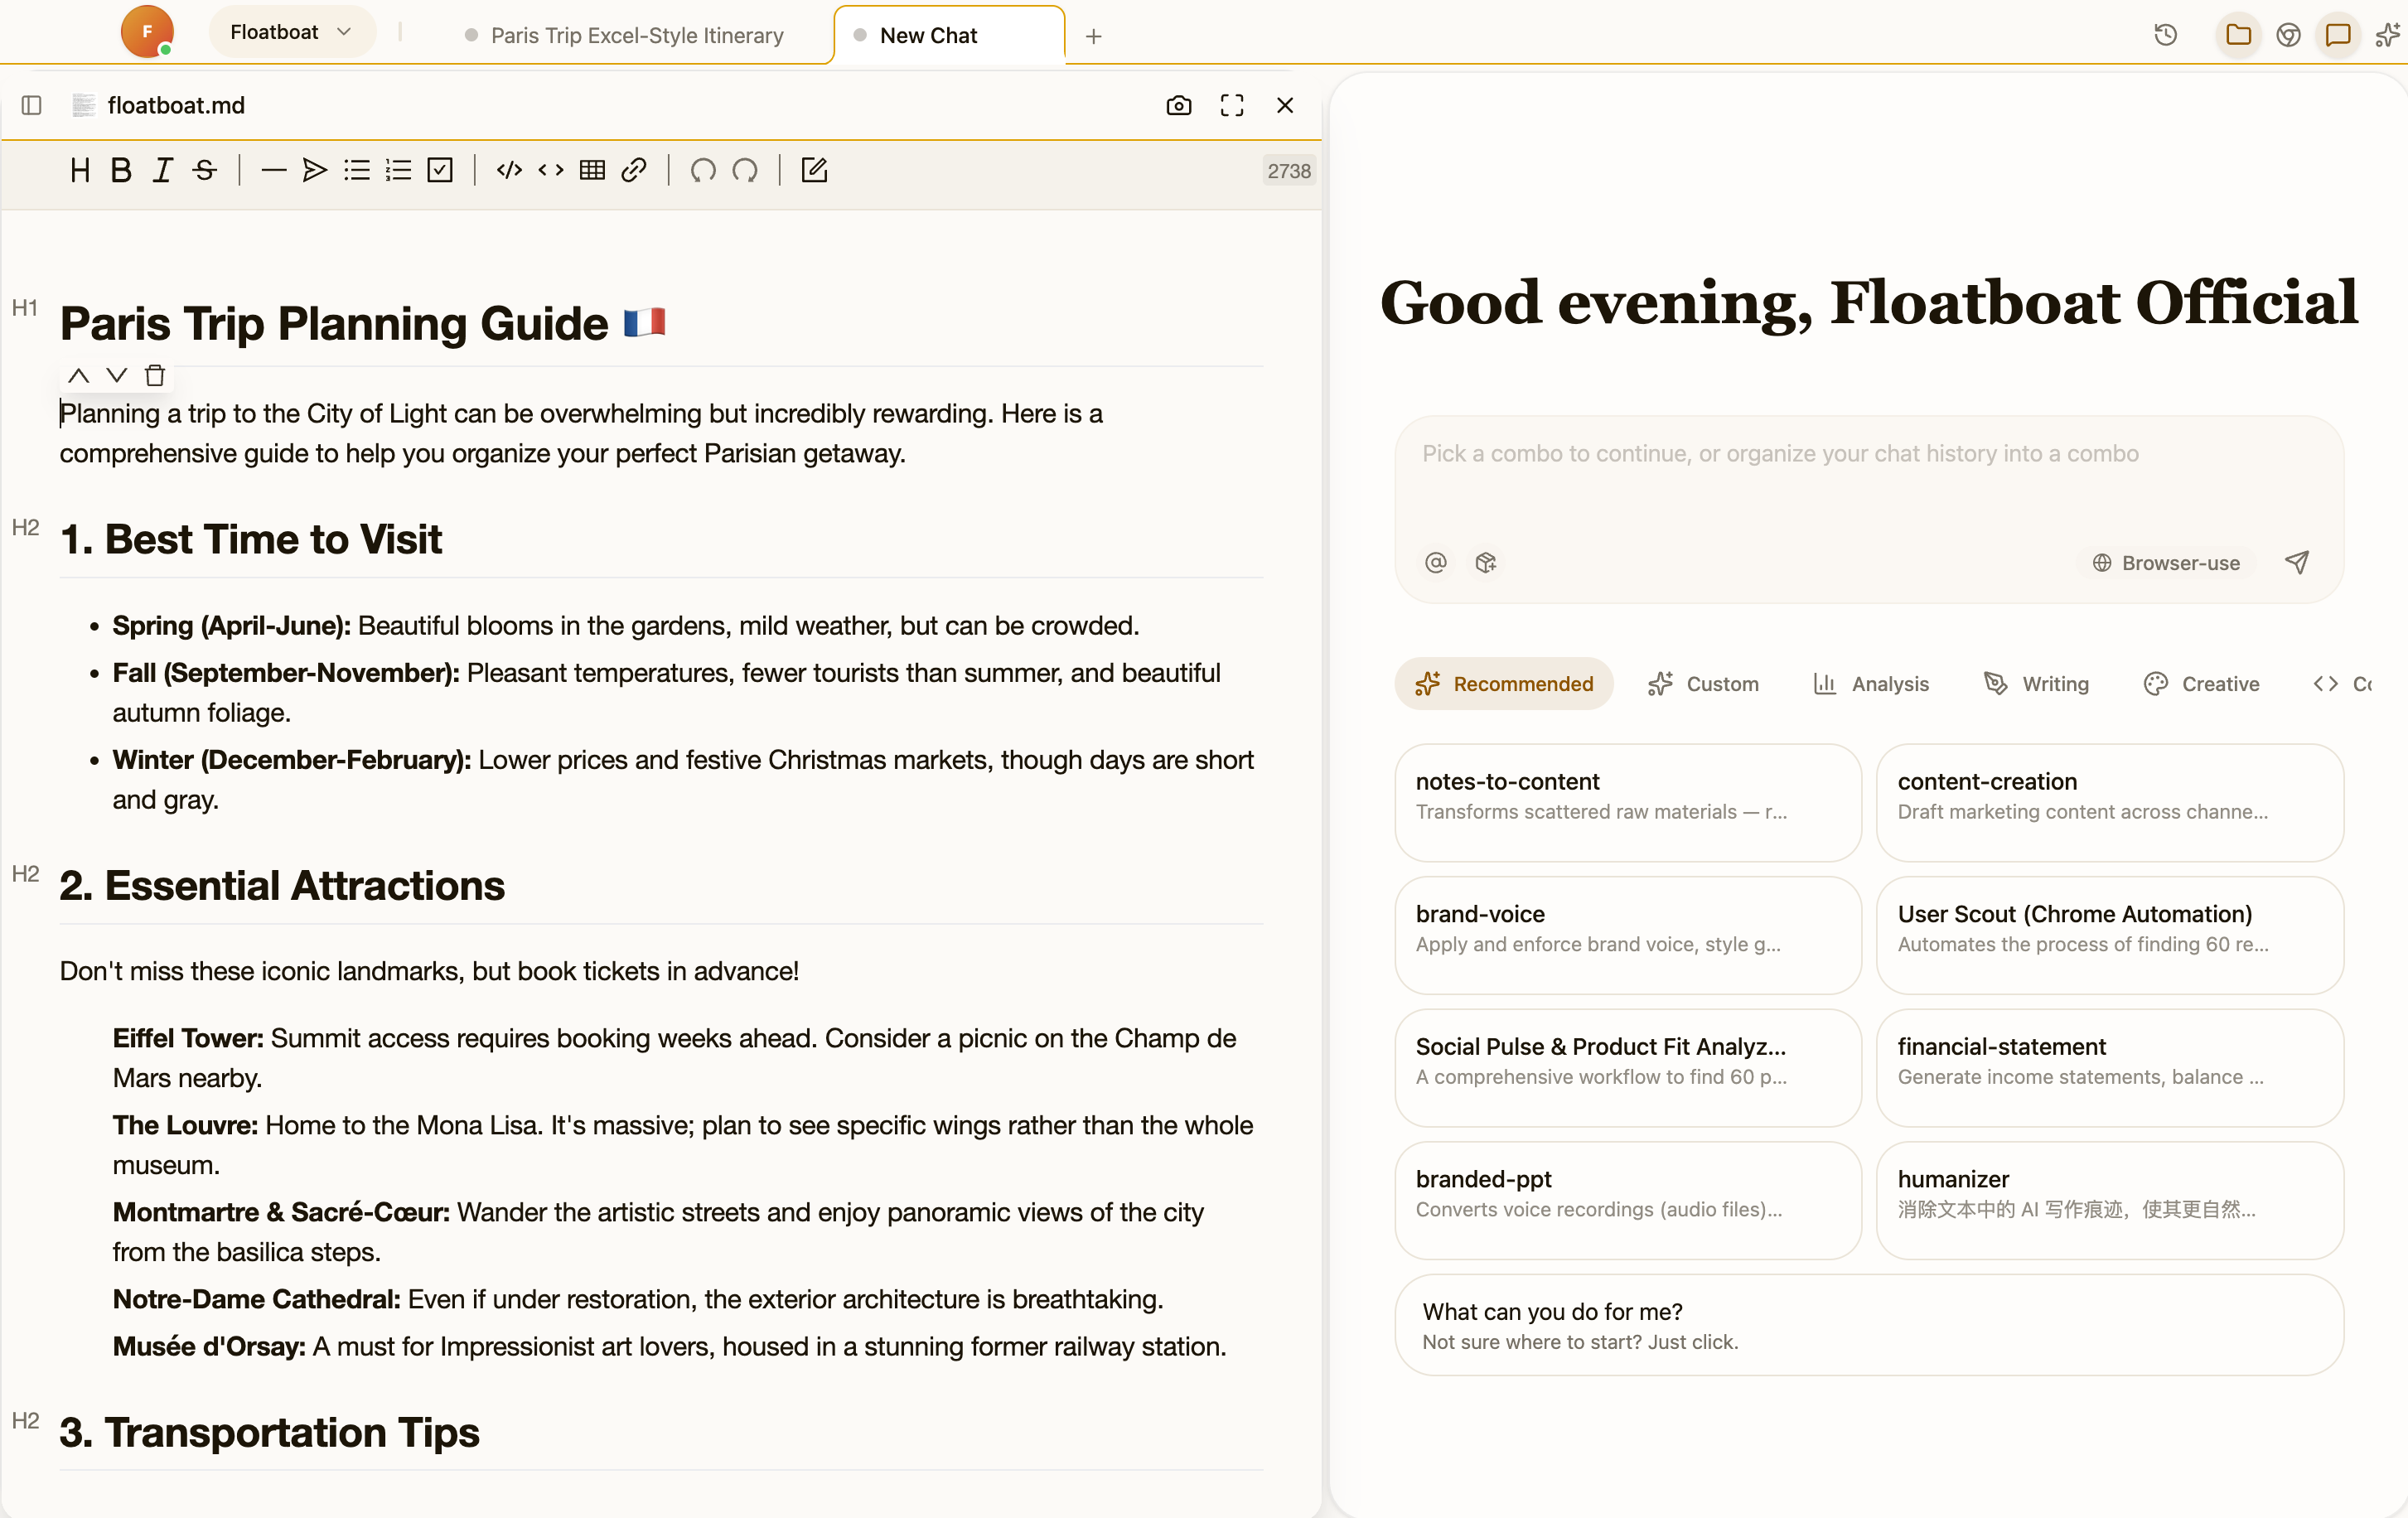The width and height of the screenshot is (2408, 1518).
Task: Click the send message arrow icon
Action: tap(2297, 563)
